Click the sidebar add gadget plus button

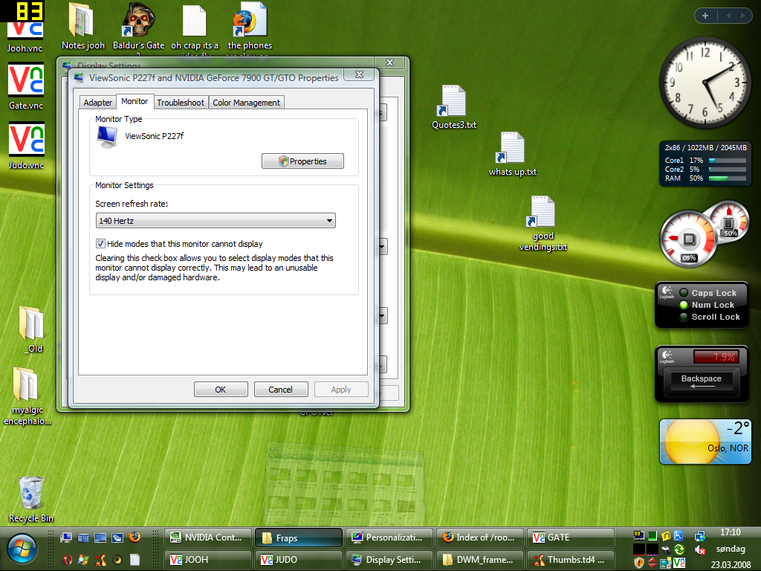point(705,16)
